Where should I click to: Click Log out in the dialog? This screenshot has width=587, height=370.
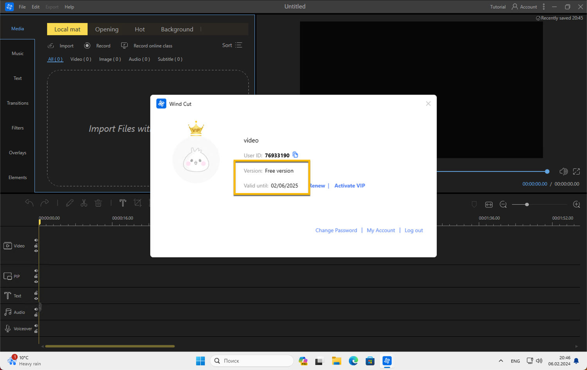tap(414, 230)
